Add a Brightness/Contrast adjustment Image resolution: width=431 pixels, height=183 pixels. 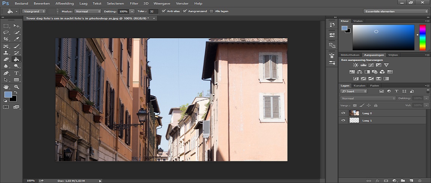[x=356, y=65]
